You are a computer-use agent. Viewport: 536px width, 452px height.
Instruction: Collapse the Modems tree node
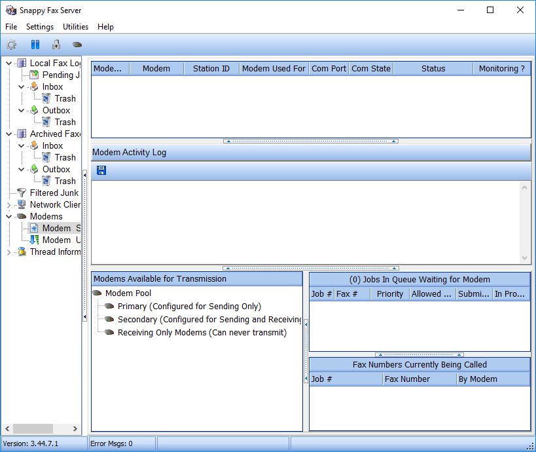[x=9, y=216]
